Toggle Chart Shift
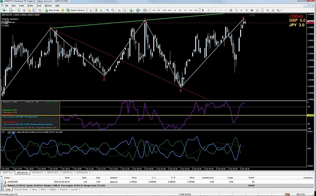Viewport: 316px width, 196px height. [124, 10]
